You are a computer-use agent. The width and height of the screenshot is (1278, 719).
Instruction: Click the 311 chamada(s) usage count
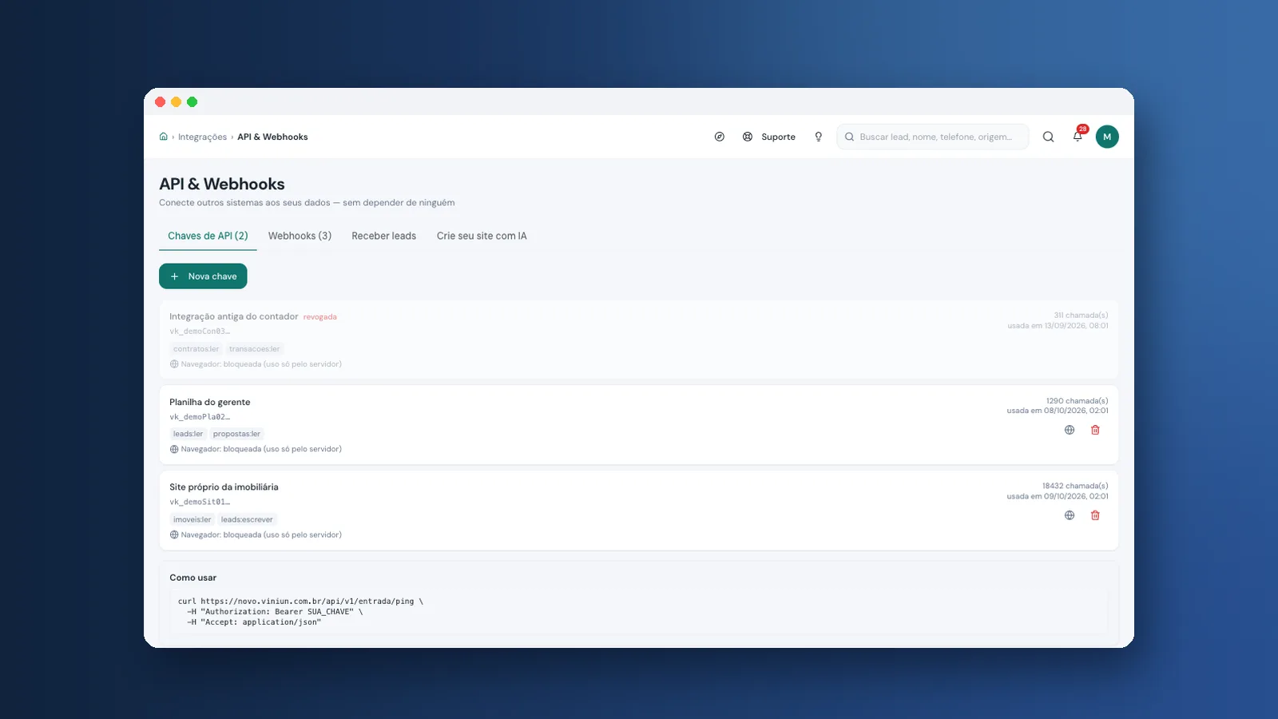coord(1081,316)
